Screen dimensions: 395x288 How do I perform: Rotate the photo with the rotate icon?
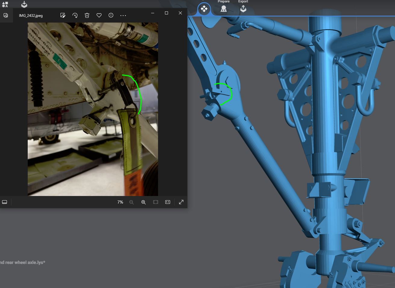75,15
